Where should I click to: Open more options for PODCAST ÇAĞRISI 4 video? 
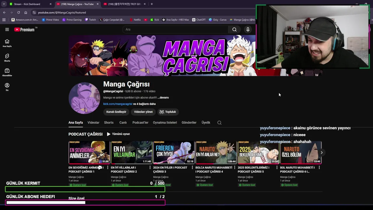[x=235, y=167]
